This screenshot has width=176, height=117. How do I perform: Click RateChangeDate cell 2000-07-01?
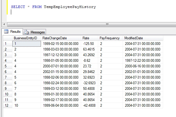coord(61,66)
